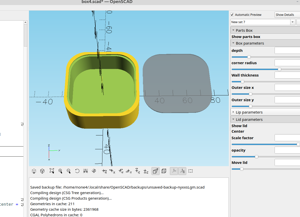Toggle wireframe display mode

point(164,171)
